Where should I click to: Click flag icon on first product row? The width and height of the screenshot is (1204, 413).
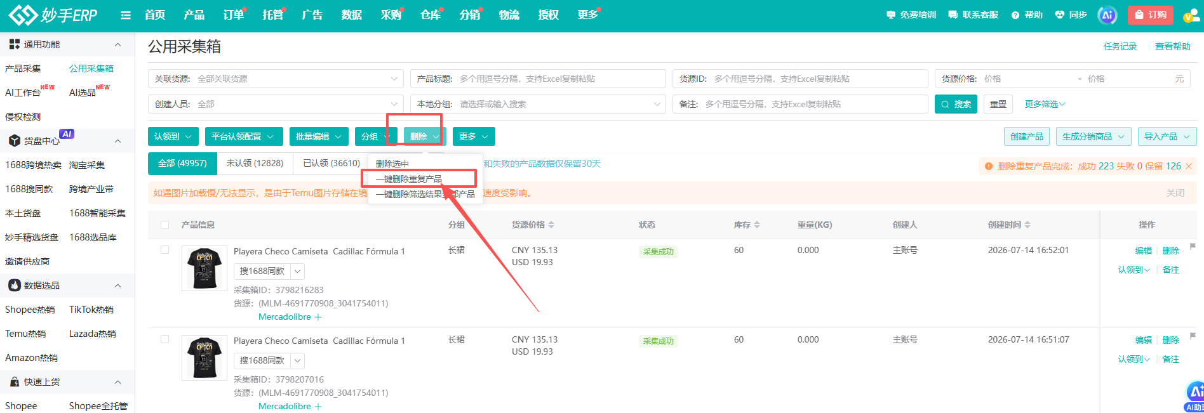click(x=1193, y=246)
